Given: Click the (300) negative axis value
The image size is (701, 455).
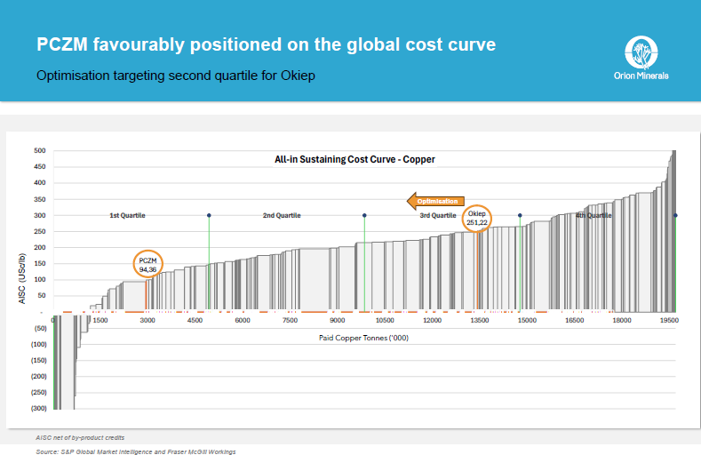Looking at the screenshot, I should pyautogui.click(x=39, y=408).
